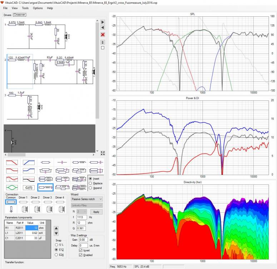Click the fit-to-view expand arrows icon
Image resolution: width=277 pixels, height=269 pixels.
click(x=103, y=153)
